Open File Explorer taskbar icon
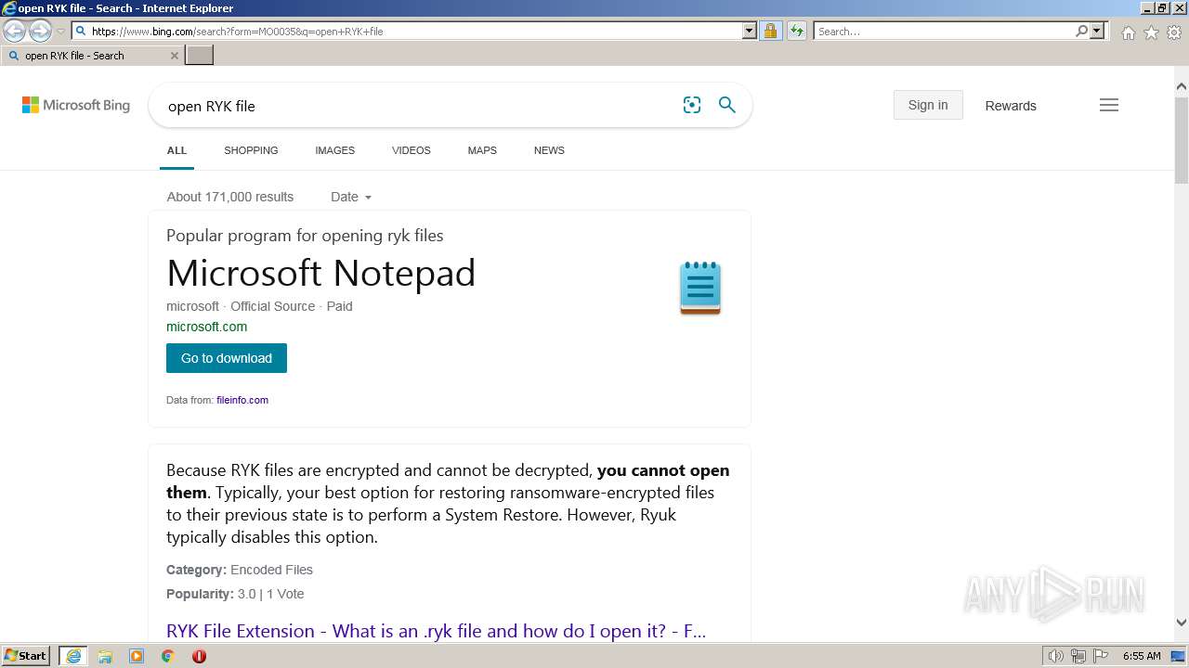 (105, 656)
